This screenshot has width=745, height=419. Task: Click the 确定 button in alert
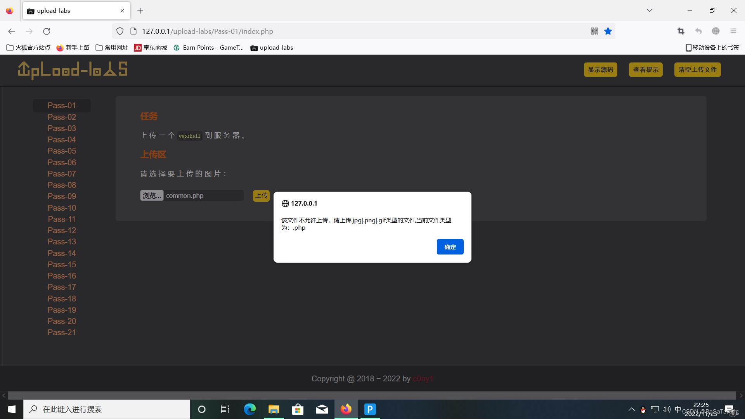[x=450, y=247]
